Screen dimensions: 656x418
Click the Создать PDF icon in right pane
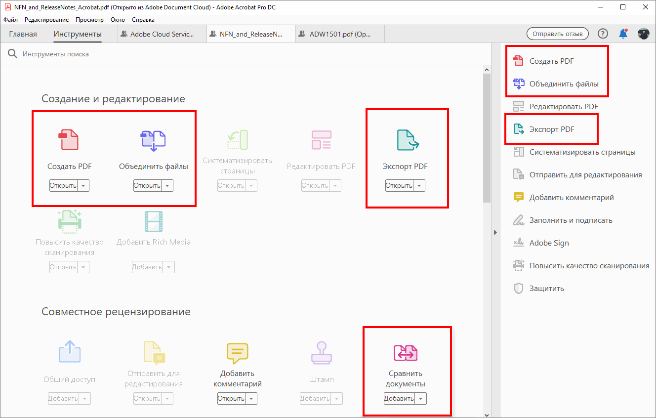[518, 61]
